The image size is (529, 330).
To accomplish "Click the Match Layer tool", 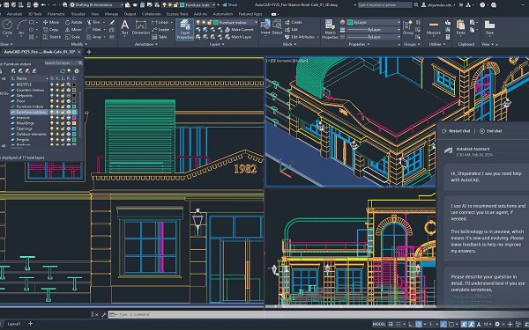I will point(238,37).
